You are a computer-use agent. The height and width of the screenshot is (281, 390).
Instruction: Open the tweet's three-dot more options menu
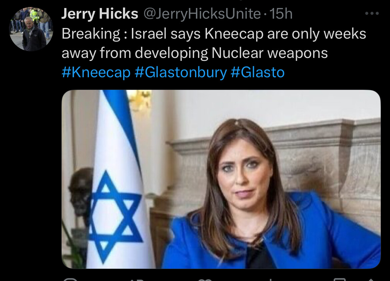coord(372,13)
